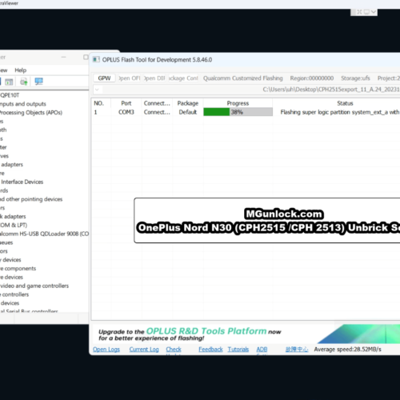This screenshot has height=400, width=400.
Task: Select Software components tree item
Action: 18,269
